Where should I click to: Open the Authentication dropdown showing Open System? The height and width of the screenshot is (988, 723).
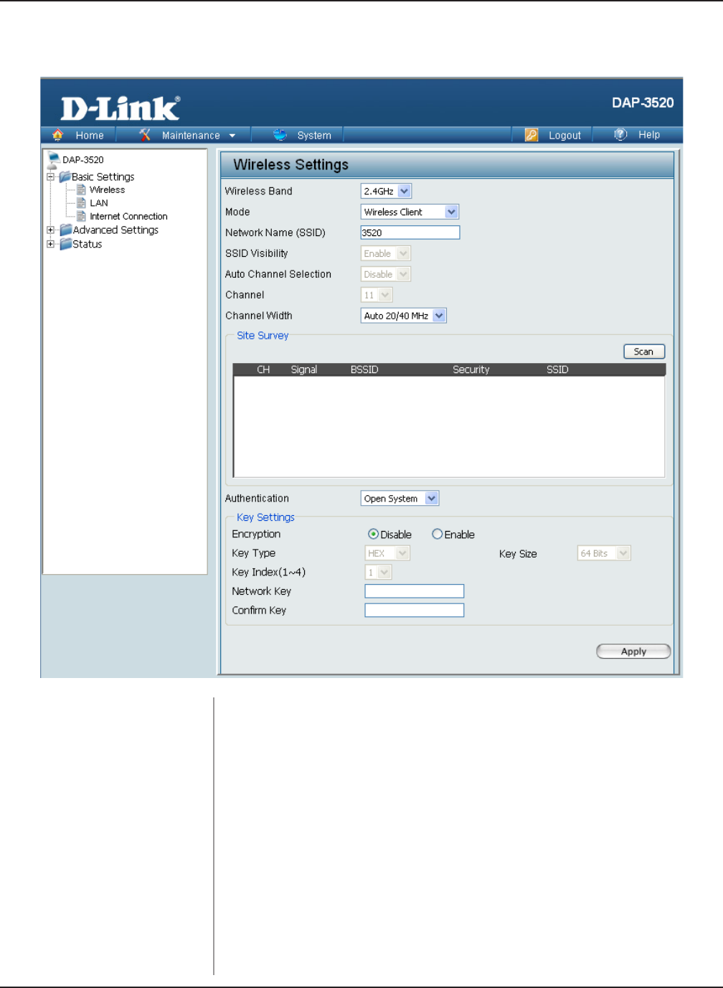(400, 498)
